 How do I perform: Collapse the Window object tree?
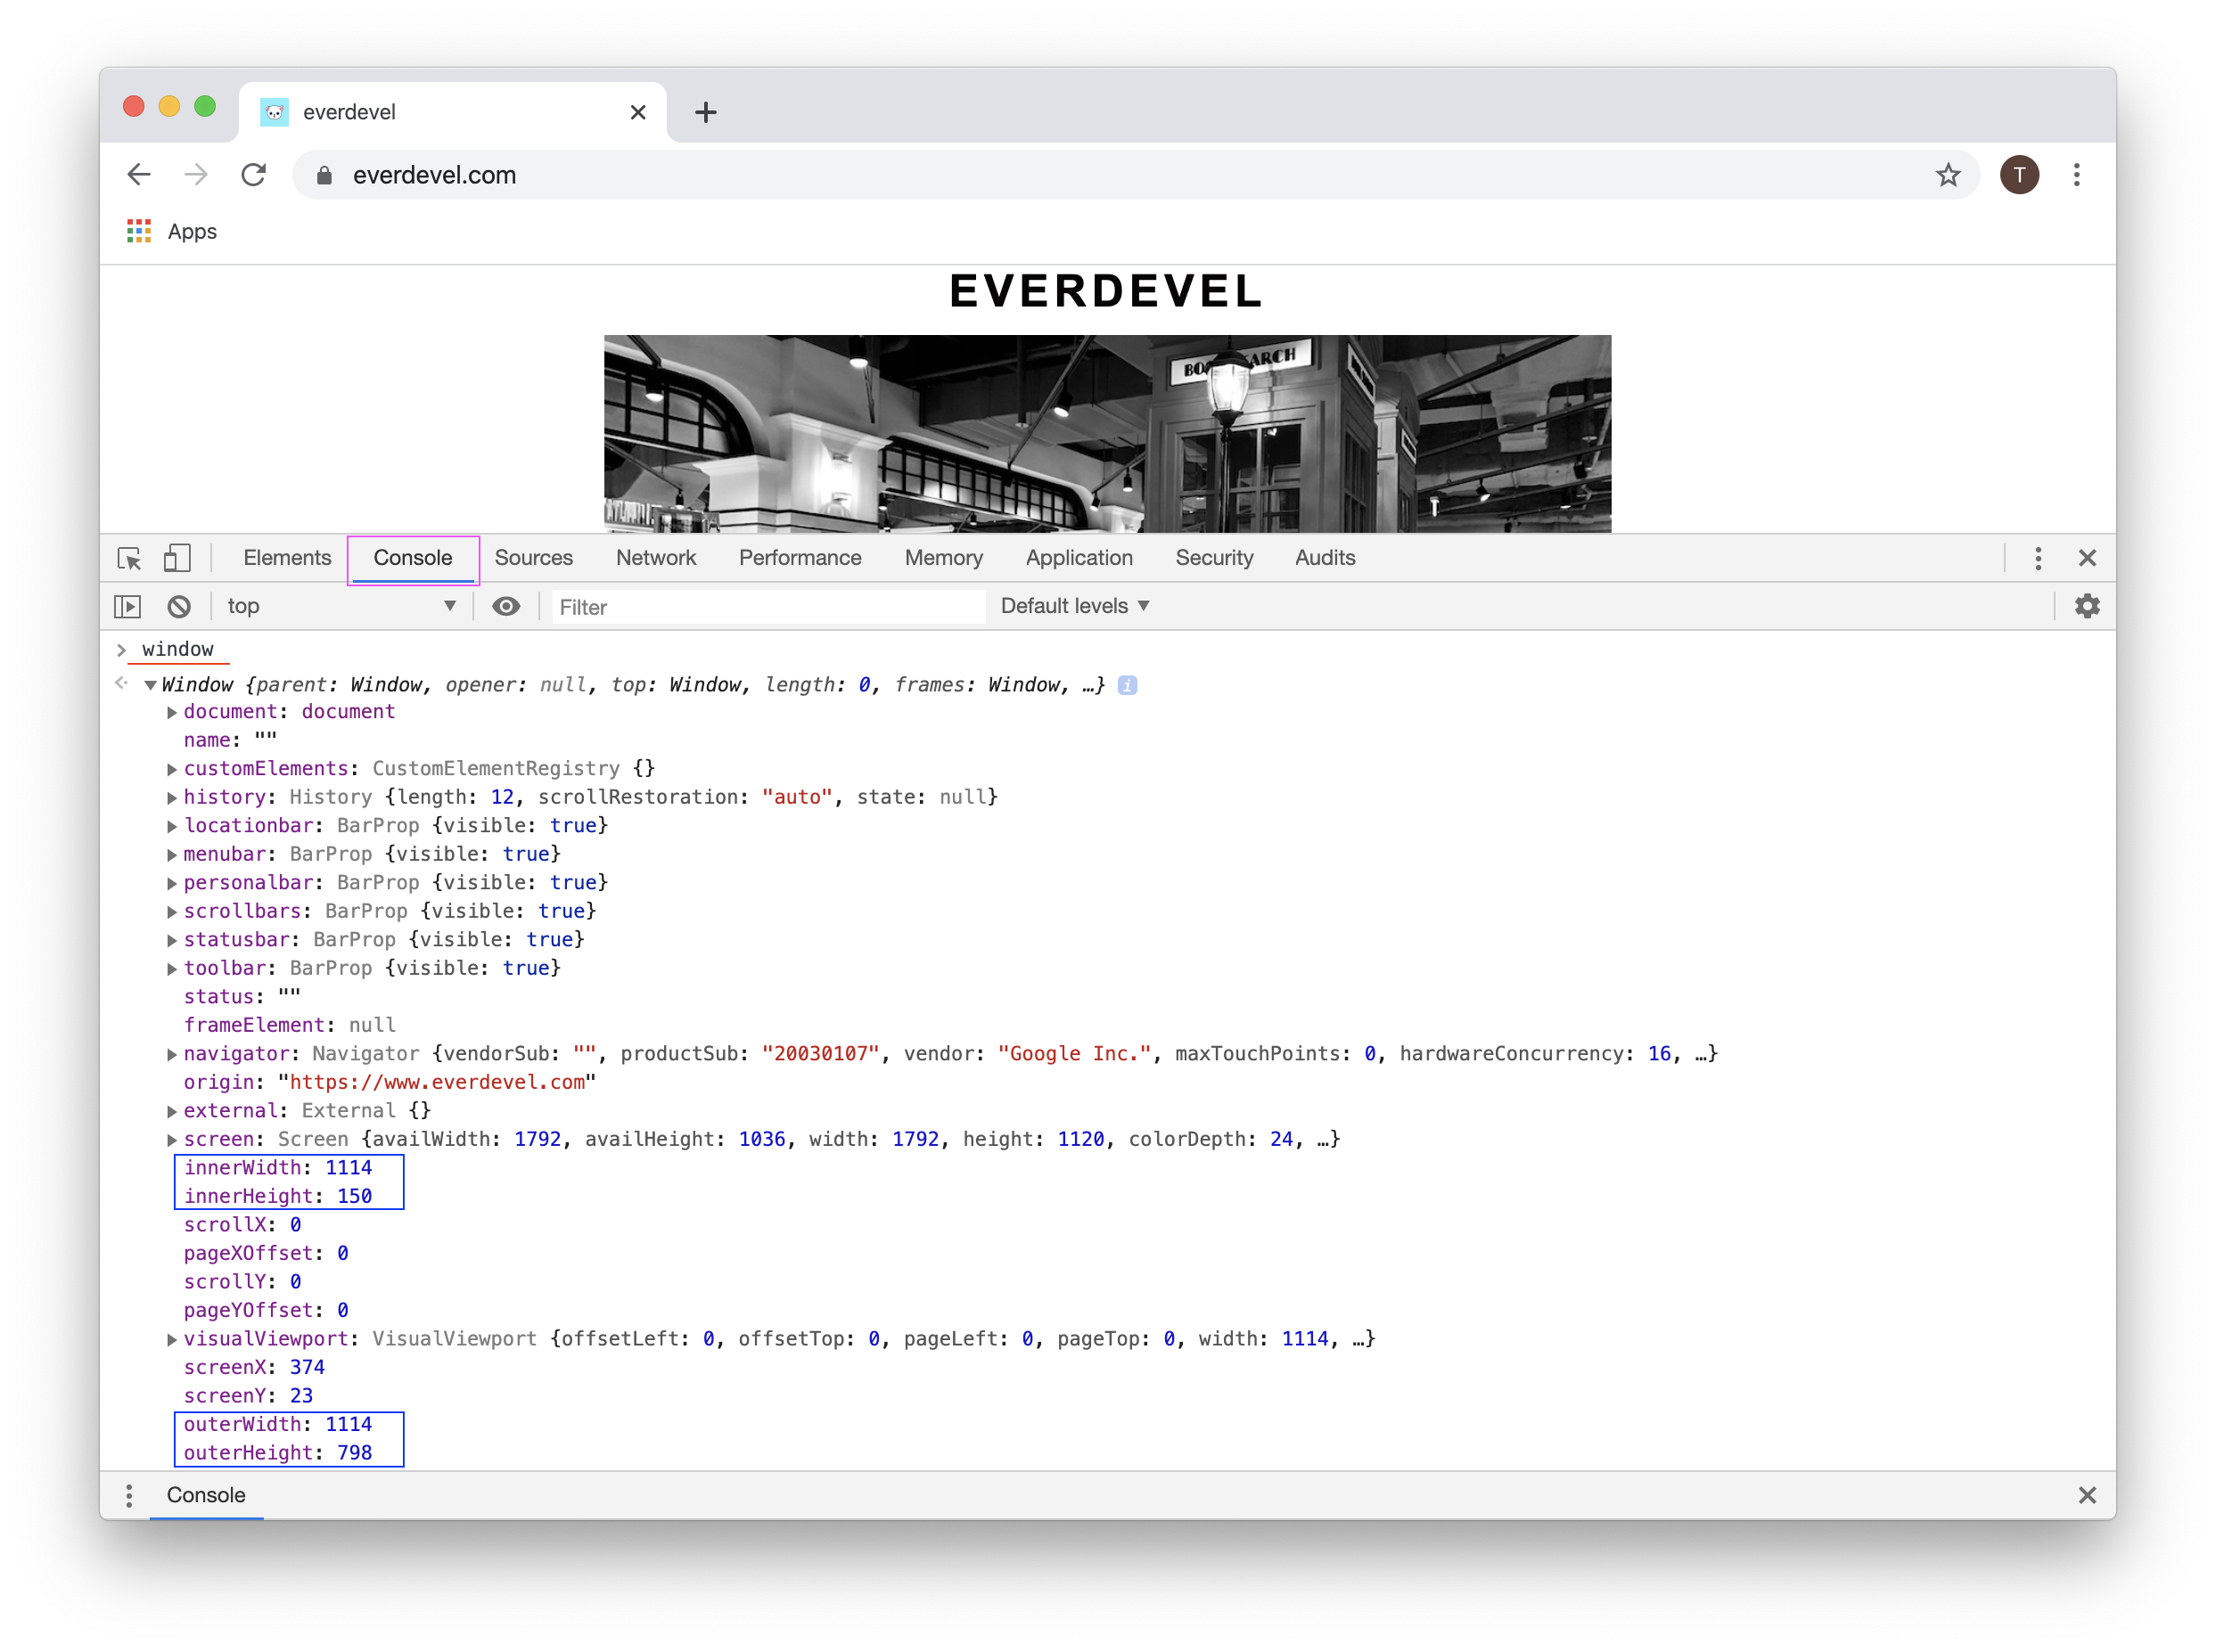click(150, 685)
